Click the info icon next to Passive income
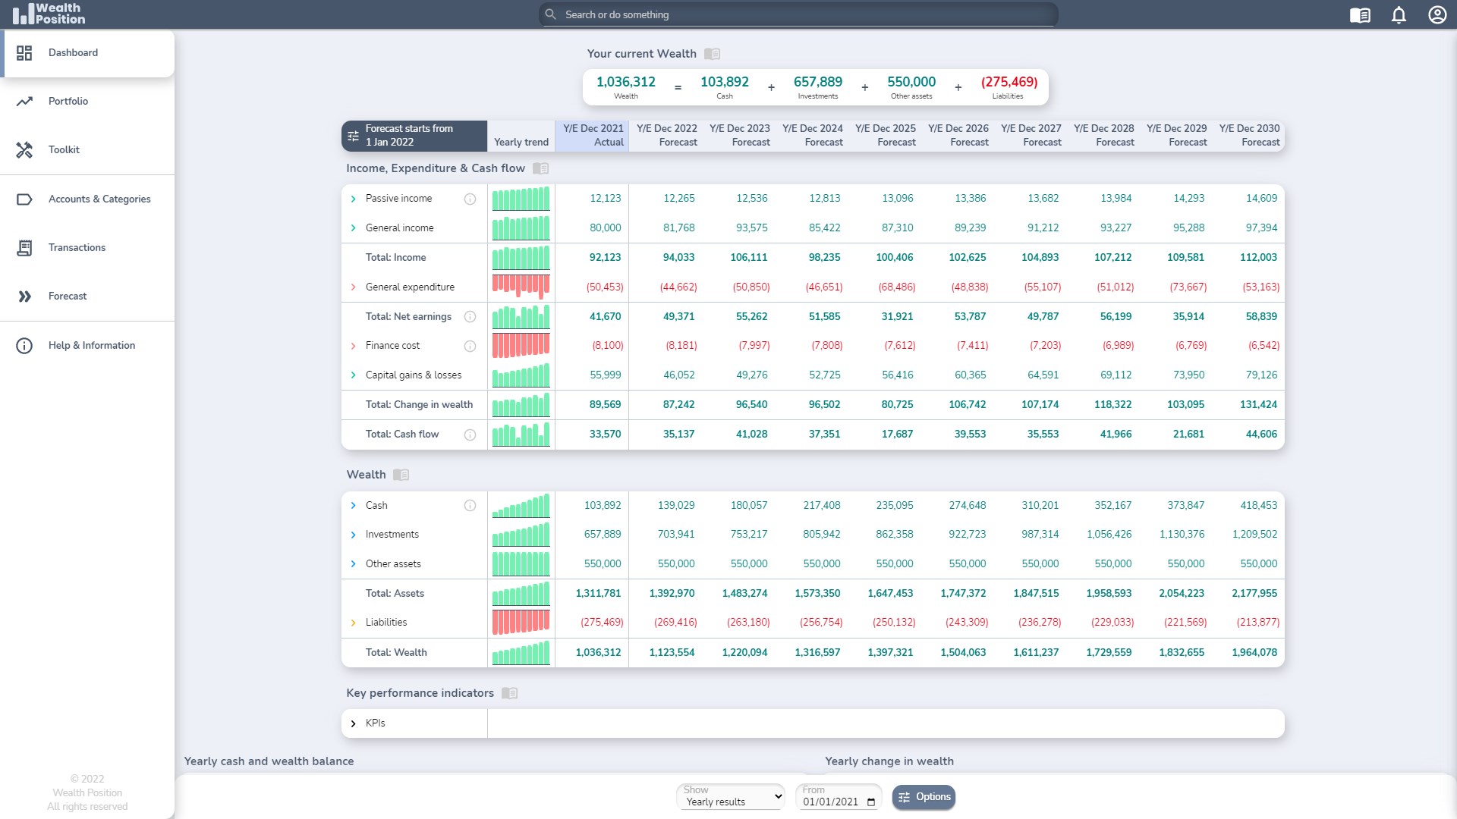The height and width of the screenshot is (819, 1457). coord(470,199)
